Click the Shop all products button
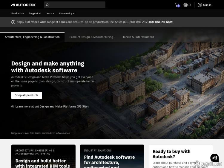This screenshot has width=224, height=168. coord(27,95)
